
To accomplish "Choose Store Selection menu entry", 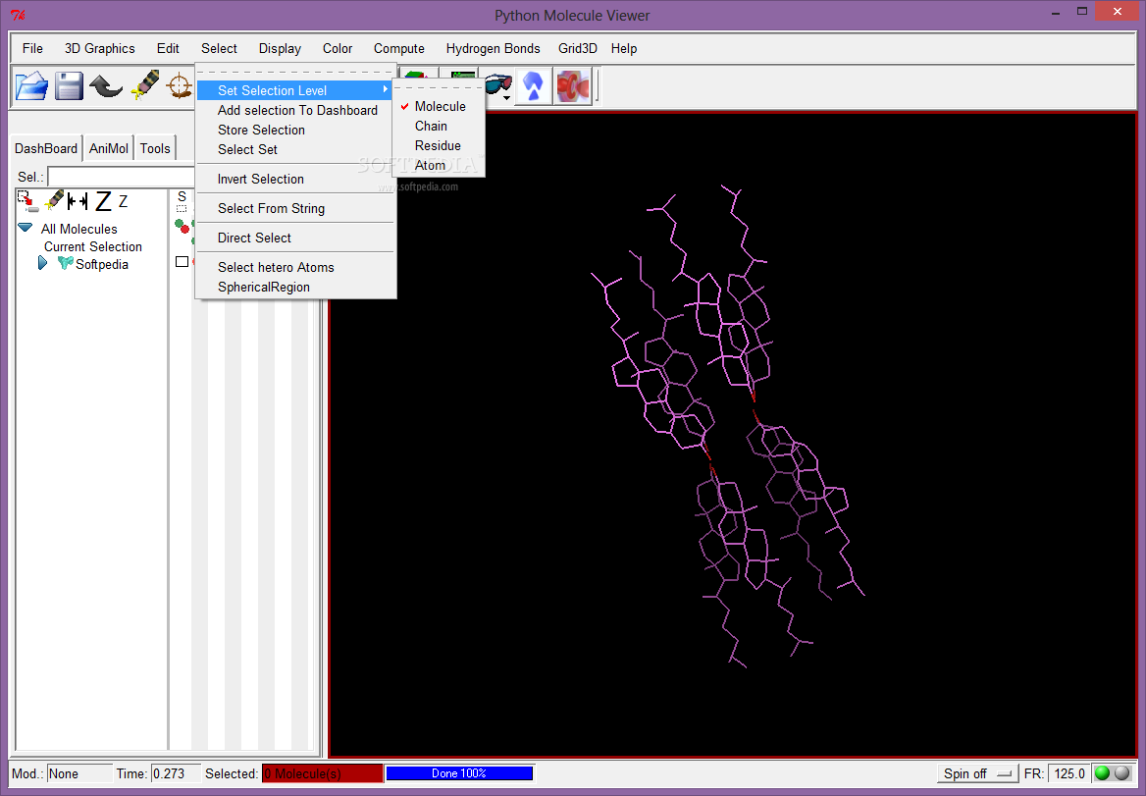I will click(296, 131).
